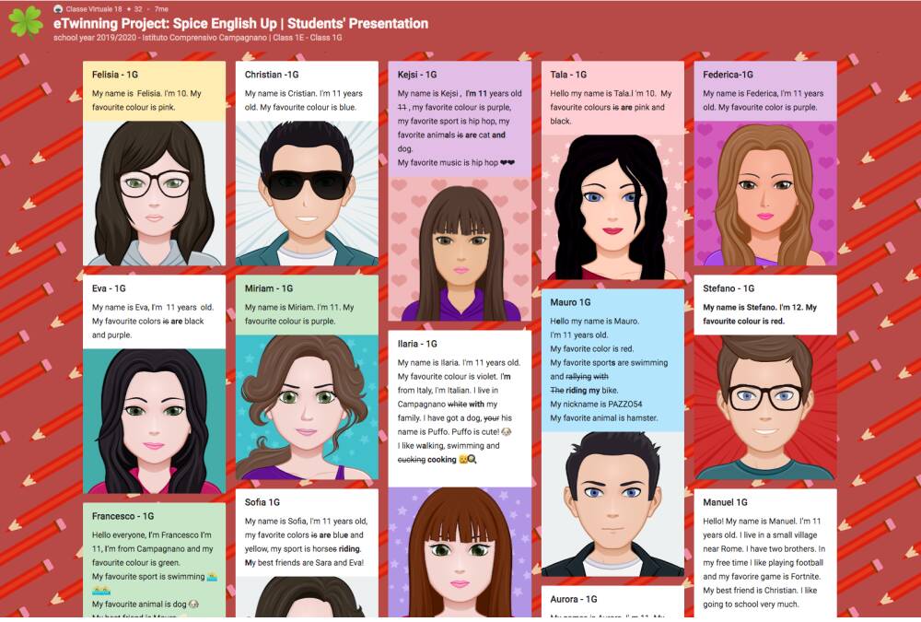Open Kejsi's avatar image on pink hearts
This screenshot has height=622, width=921.
coord(460,249)
